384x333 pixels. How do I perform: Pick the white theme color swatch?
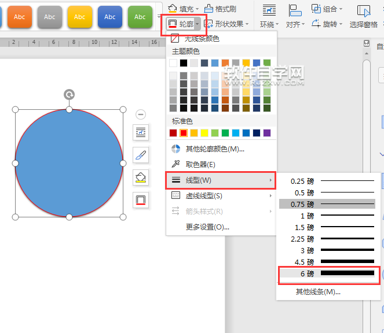pyautogui.click(x=173, y=63)
